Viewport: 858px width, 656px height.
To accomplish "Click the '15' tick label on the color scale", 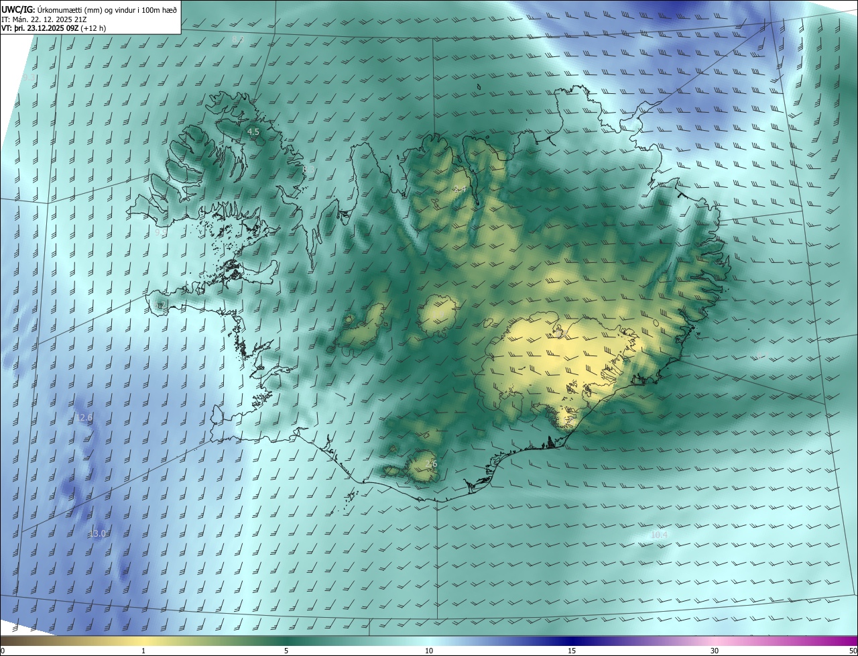I will click(572, 651).
